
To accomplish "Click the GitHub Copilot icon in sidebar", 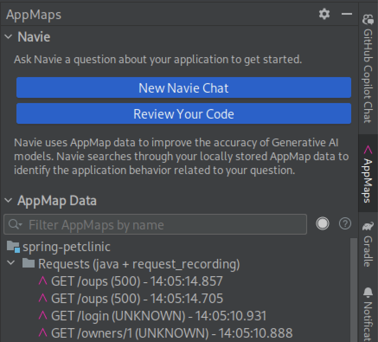I will pyautogui.click(x=368, y=20).
